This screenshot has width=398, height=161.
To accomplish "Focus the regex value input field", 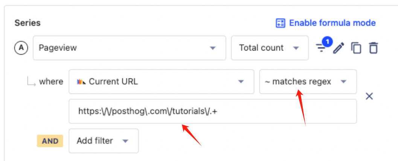I will [212, 111].
